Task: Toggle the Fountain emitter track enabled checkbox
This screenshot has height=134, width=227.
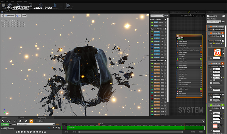Action: tap(59, 128)
